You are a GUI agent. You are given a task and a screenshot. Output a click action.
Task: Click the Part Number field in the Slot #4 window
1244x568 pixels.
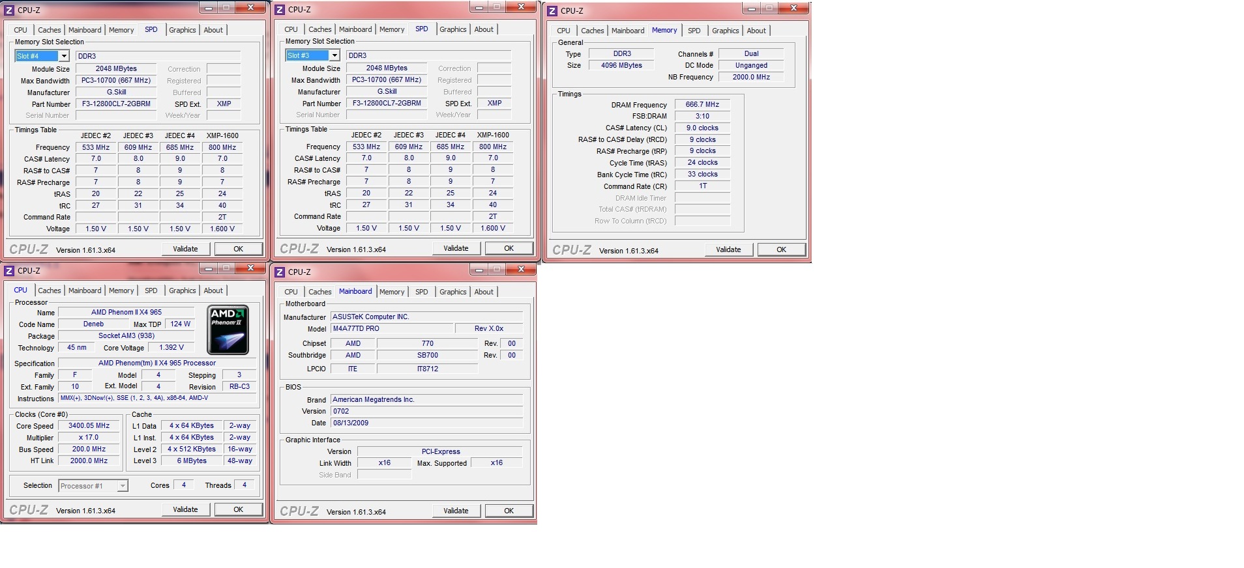pyautogui.click(x=116, y=104)
